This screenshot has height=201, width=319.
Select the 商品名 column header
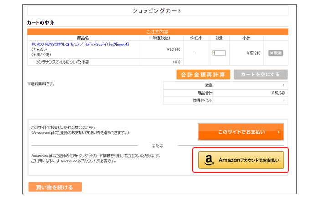coord(83,38)
